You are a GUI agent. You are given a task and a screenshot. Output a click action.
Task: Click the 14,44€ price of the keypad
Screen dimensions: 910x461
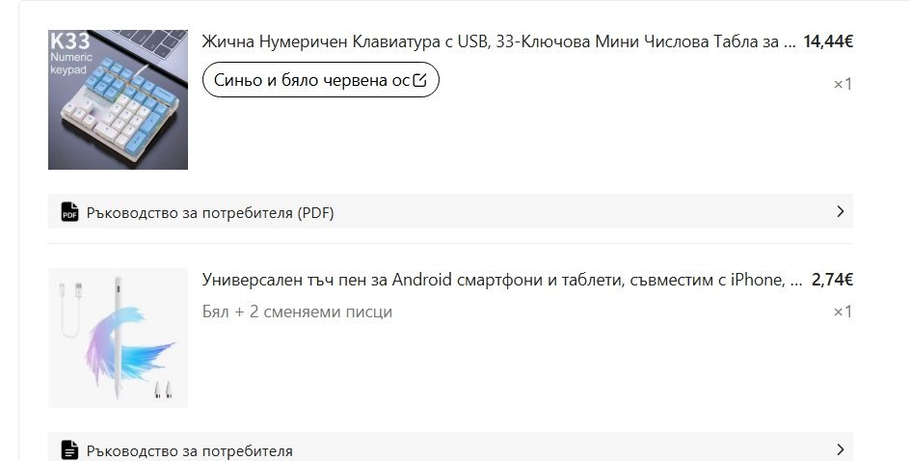[x=828, y=41]
